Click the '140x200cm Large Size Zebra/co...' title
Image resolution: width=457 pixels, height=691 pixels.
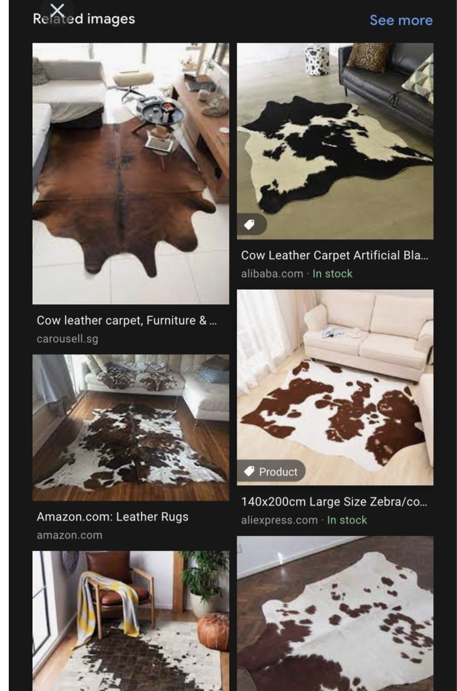coord(334,502)
